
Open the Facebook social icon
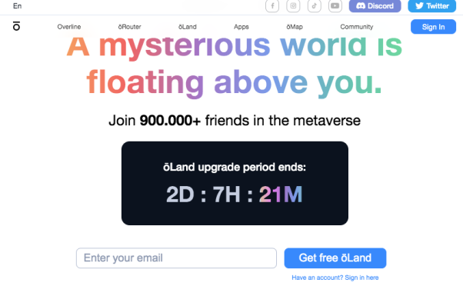[272, 5]
